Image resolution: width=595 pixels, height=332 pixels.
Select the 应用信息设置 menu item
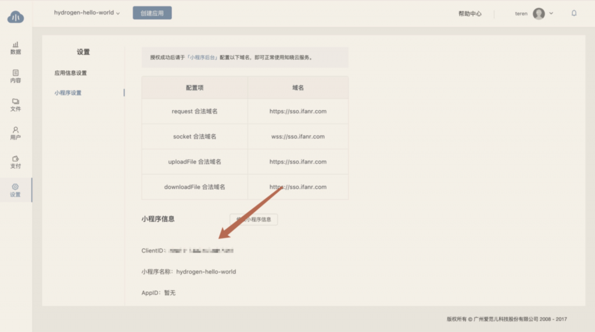70,73
